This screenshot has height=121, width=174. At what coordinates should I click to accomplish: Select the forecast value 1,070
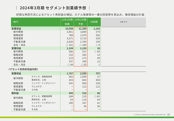[x=83, y=35]
